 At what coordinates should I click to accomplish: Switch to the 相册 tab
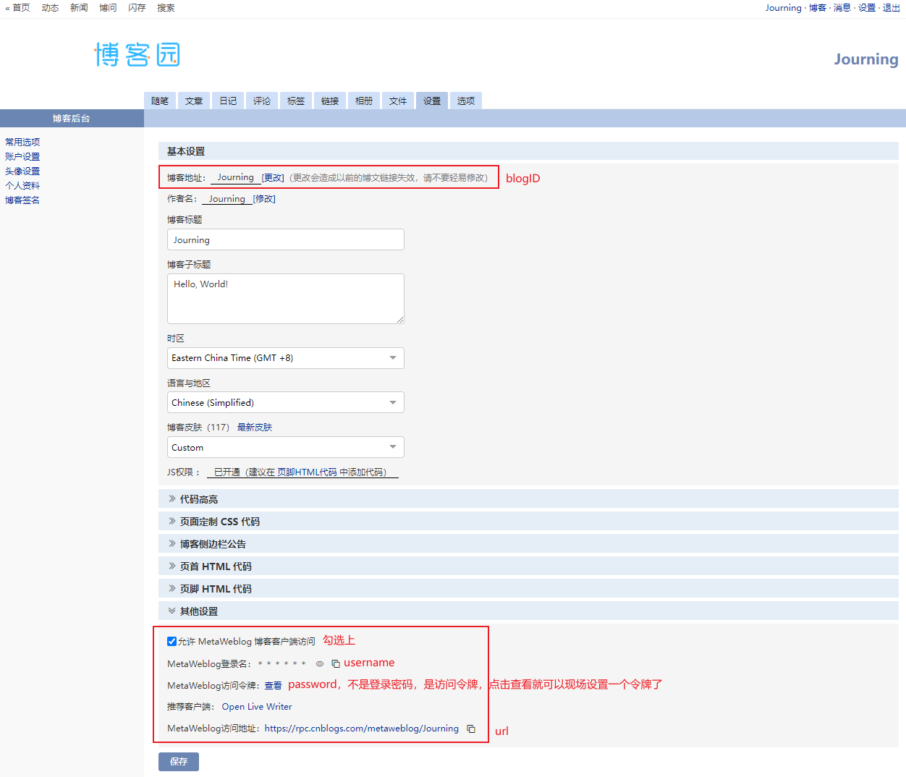[364, 101]
